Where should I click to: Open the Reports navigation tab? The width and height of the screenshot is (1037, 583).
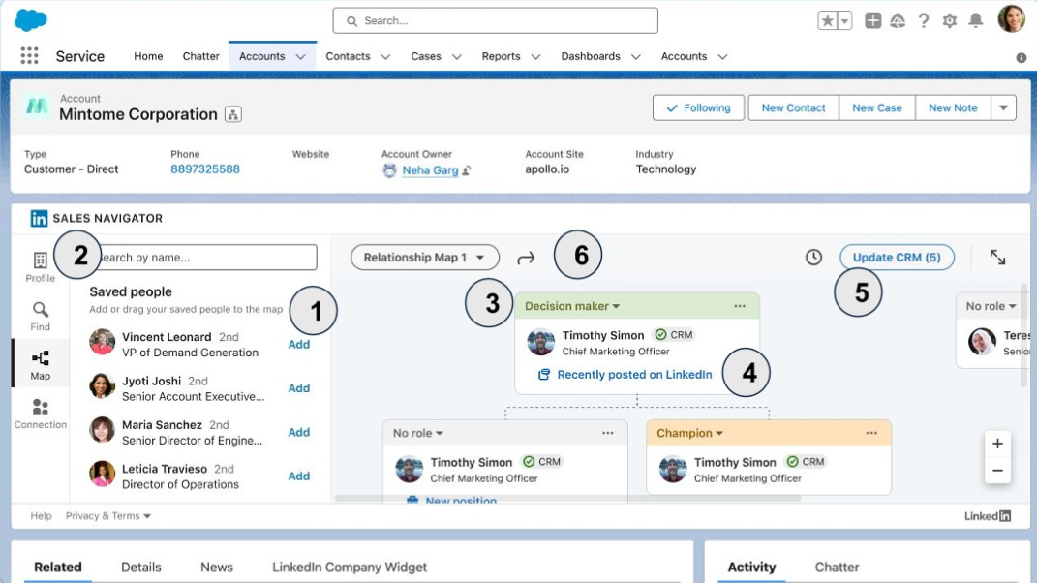click(501, 56)
